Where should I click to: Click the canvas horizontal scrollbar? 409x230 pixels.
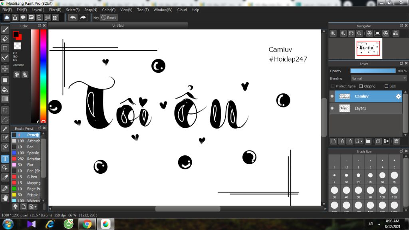(188, 209)
